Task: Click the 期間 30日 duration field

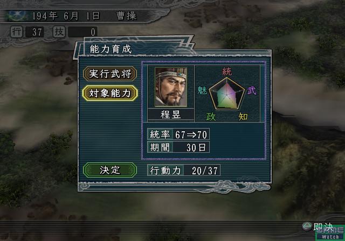Action: click(178, 147)
